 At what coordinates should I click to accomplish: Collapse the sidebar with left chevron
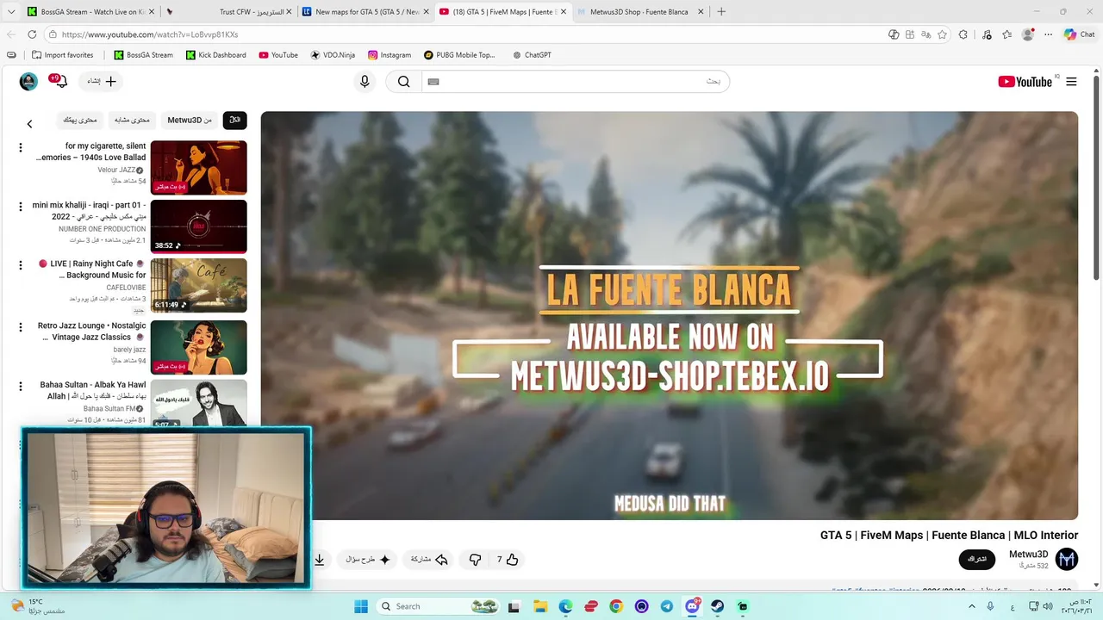coord(29,124)
